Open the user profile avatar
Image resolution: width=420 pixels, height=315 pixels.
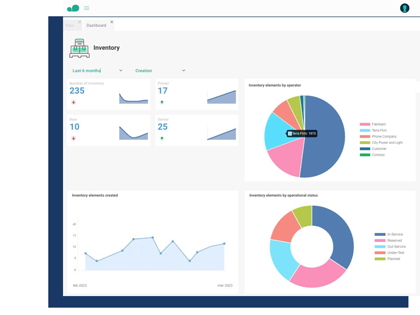point(404,8)
